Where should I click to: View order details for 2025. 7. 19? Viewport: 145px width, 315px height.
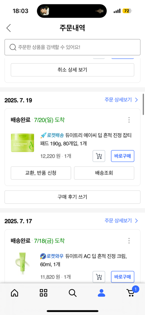click(121, 100)
